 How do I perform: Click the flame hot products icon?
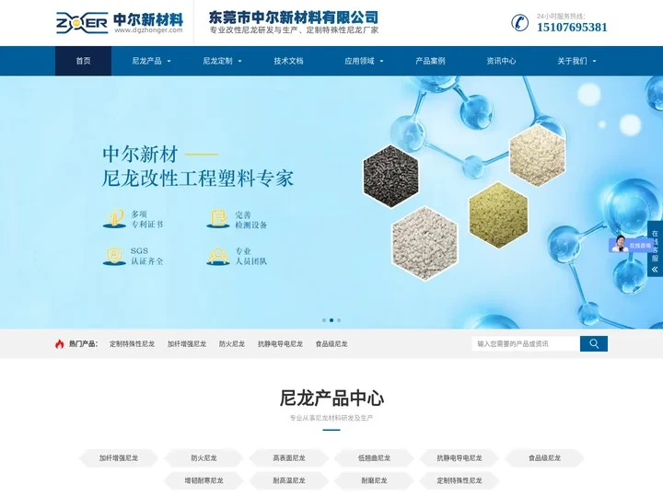point(59,343)
